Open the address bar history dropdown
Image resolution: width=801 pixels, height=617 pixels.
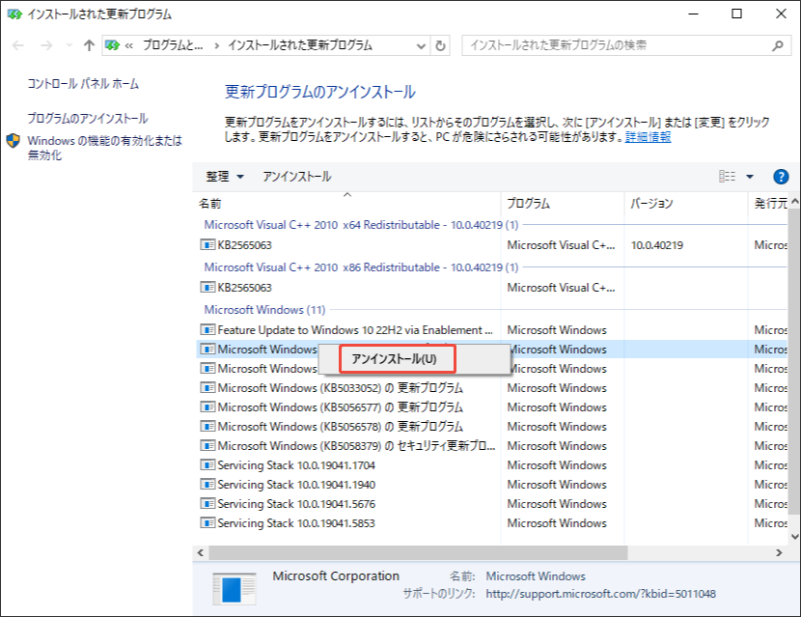coord(421,46)
